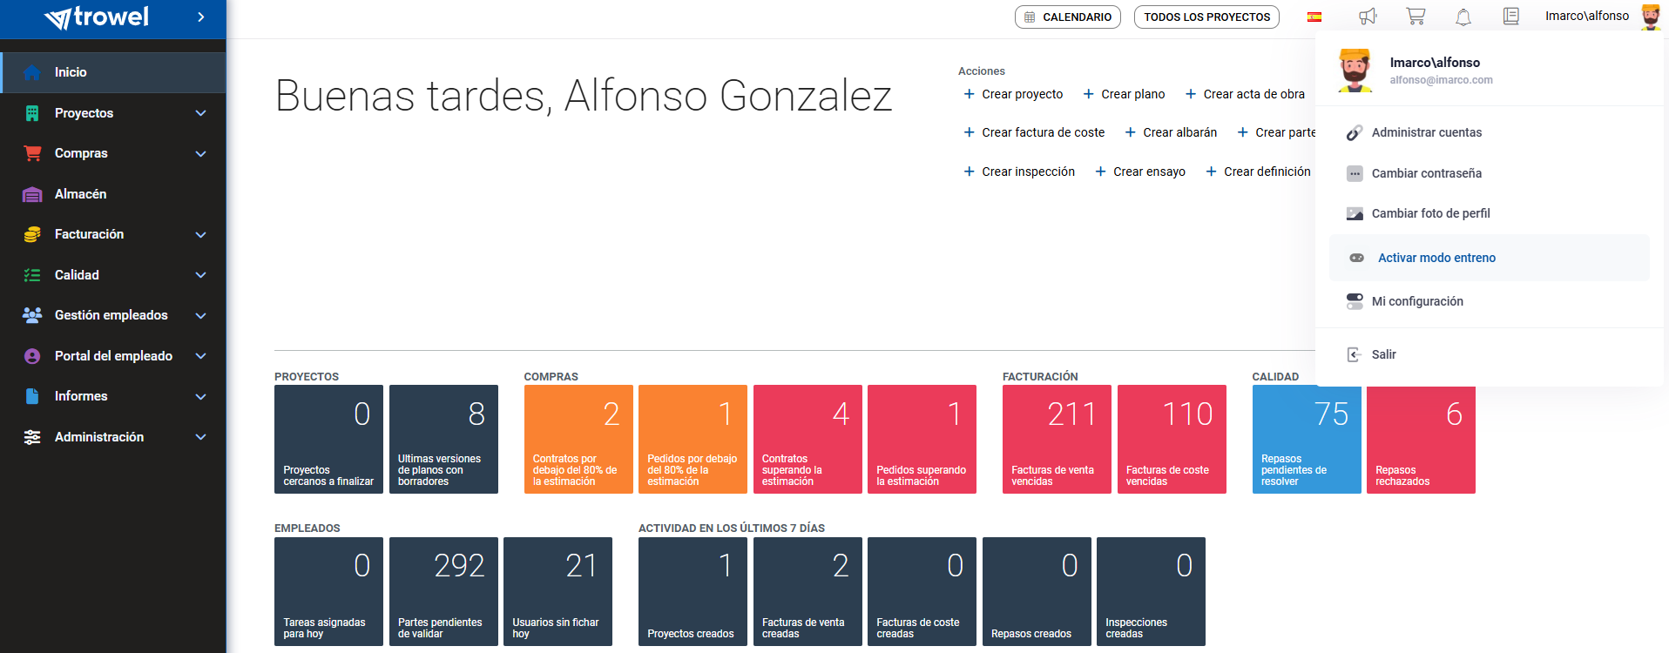Click the Almacén warehouse icon
Viewport: 1669px width, 653px height.
[32, 194]
